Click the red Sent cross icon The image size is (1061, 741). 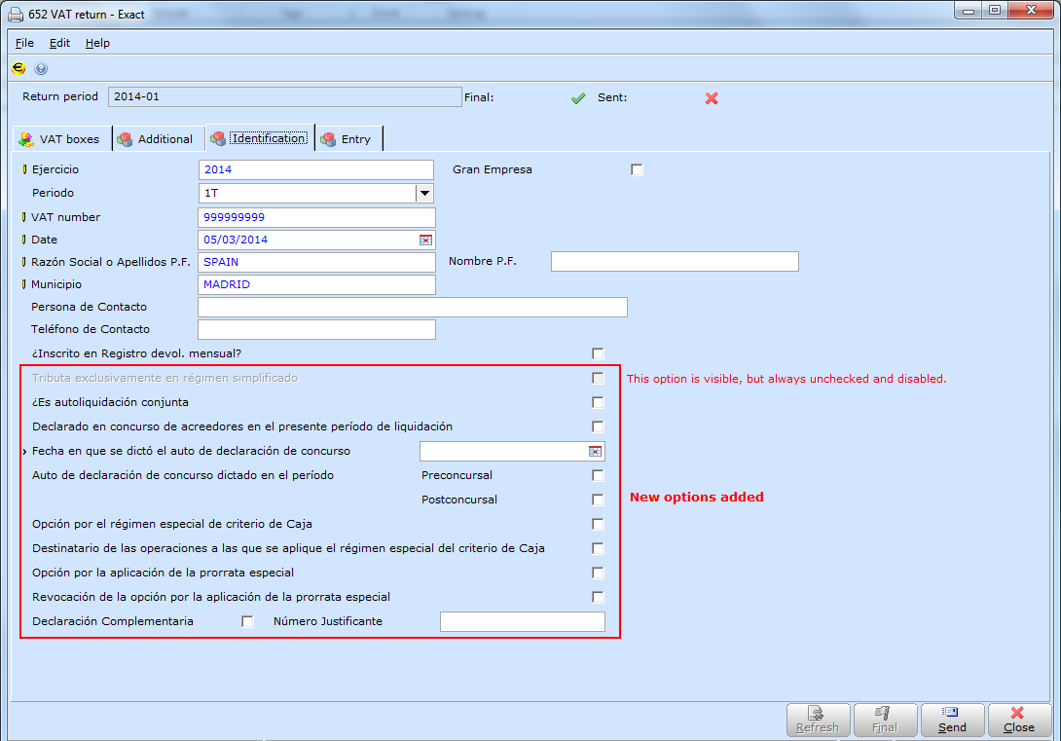pyautogui.click(x=712, y=98)
